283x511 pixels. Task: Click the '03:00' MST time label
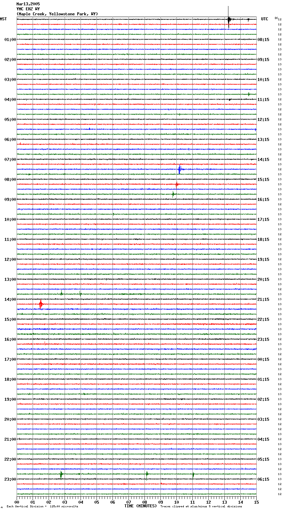coord(10,80)
